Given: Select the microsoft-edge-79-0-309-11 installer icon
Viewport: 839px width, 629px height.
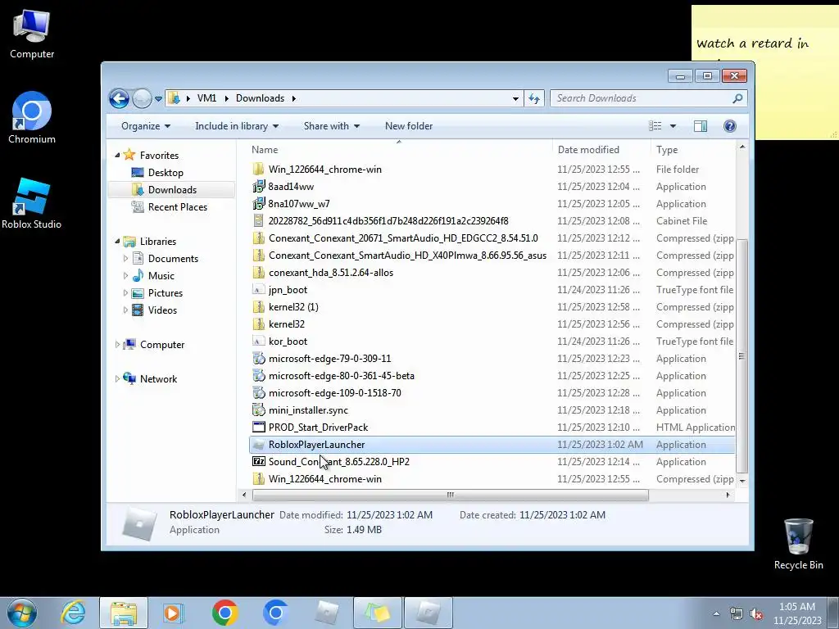Looking at the screenshot, I should [x=258, y=359].
